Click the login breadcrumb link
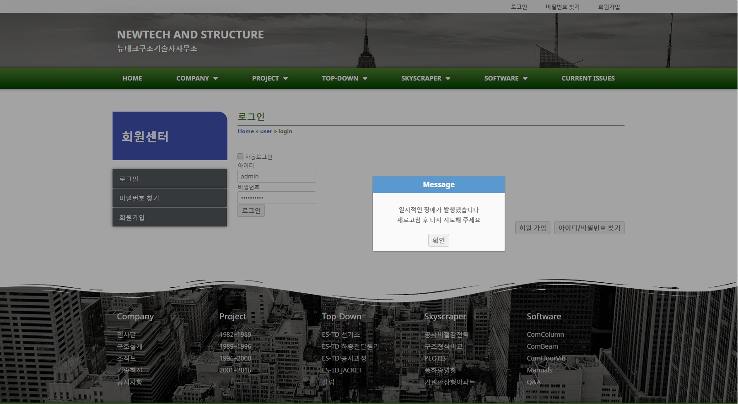Image resolution: width=738 pixels, height=404 pixels. pyautogui.click(x=285, y=131)
